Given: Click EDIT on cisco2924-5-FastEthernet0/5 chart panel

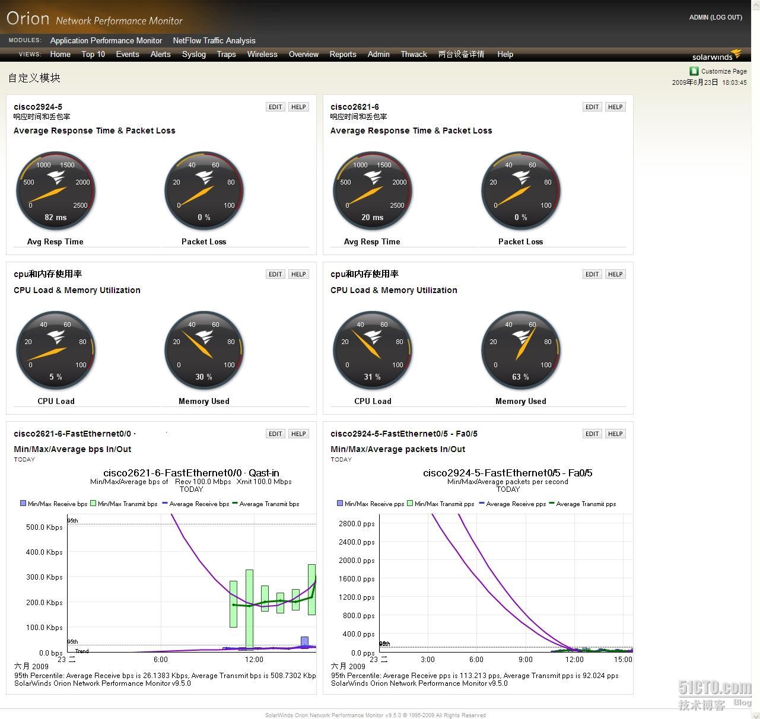Looking at the screenshot, I should point(592,434).
